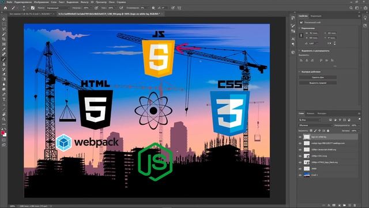This screenshot has height=208, width=369.
Task: Select the Move tool
Action: tap(4, 19)
